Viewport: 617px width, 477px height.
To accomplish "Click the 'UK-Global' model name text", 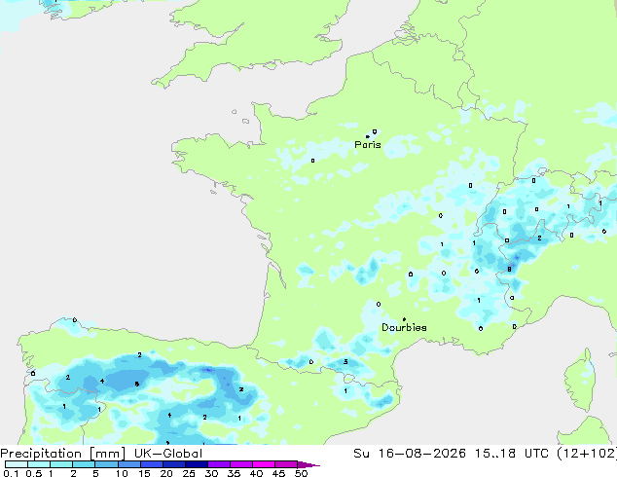I will [168, 454].
